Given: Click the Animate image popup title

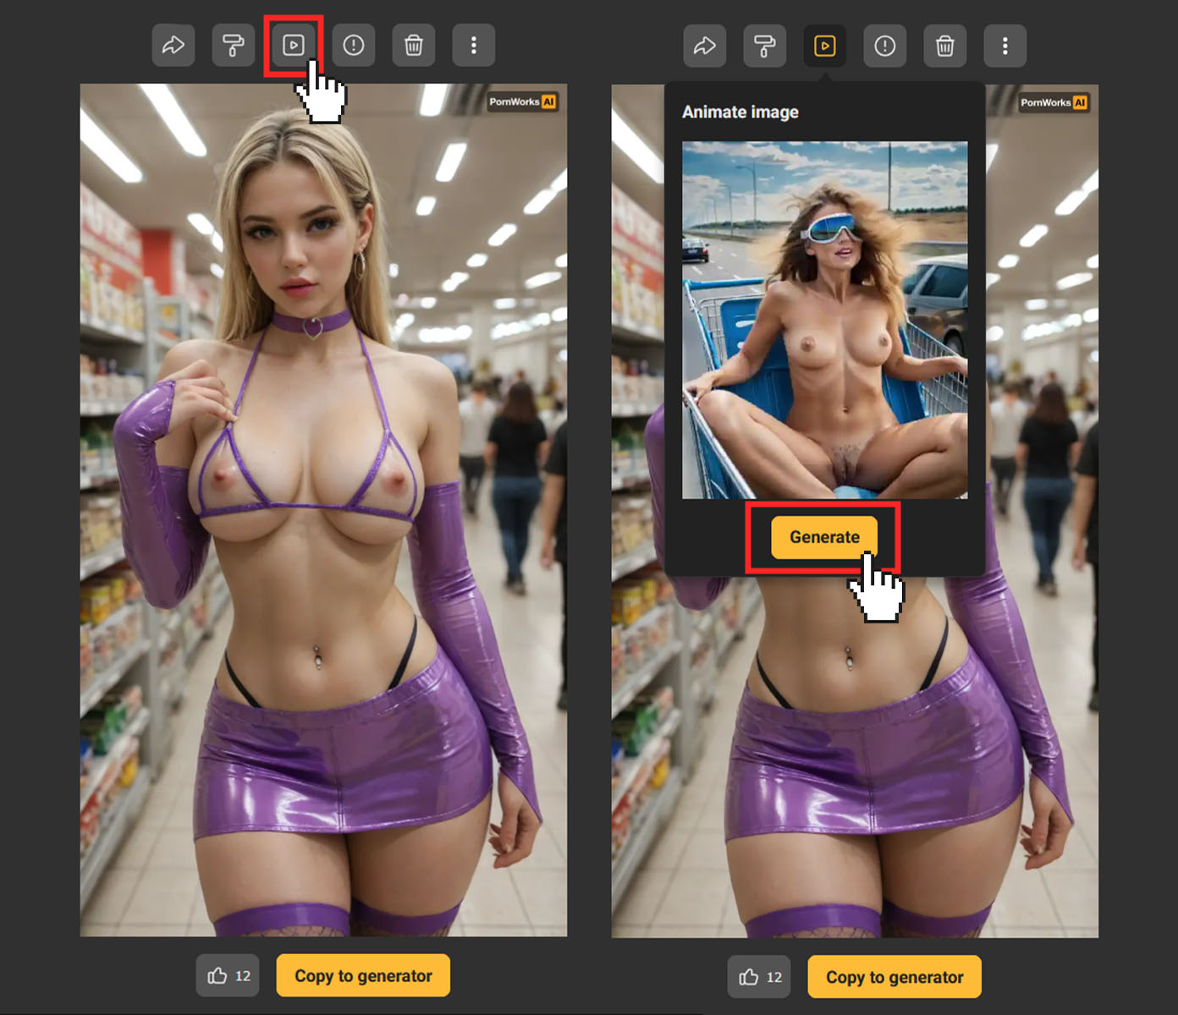Looking at the screenshot, I should click(740, 112).
